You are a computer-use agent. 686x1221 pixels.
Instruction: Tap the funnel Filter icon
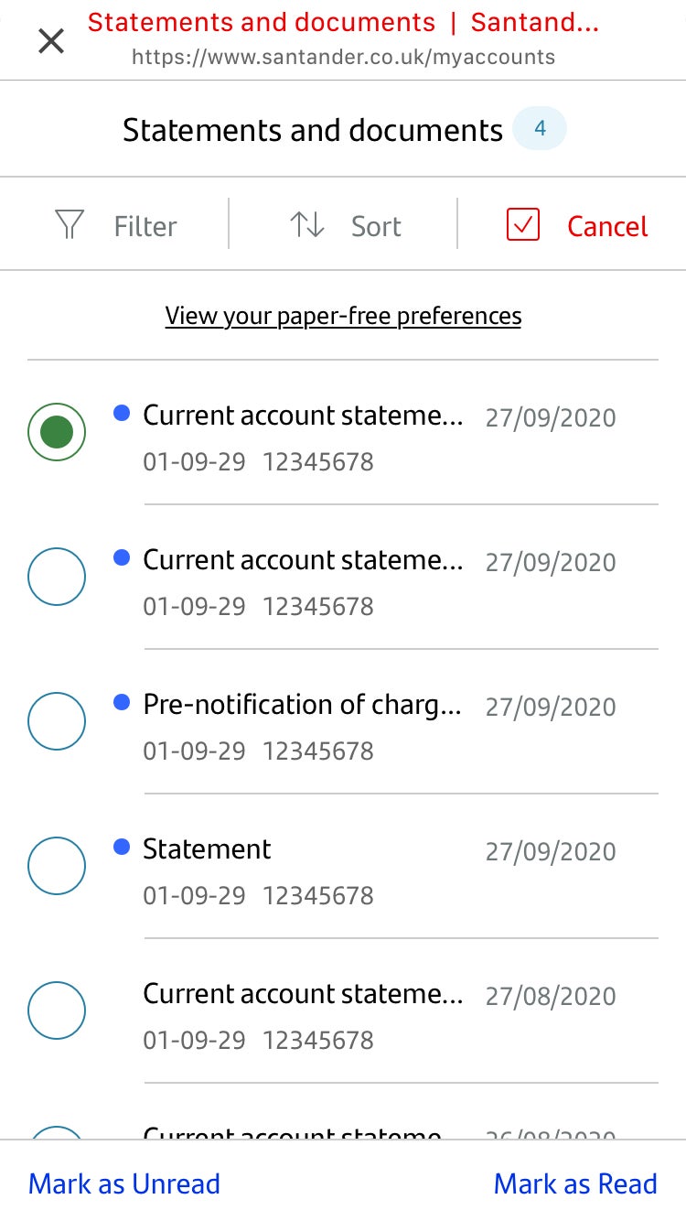pyautogui.click(x=70, y=225)
